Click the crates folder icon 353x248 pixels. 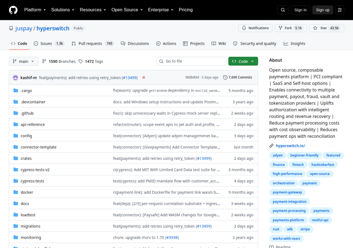pyautogui.click(x=16, y=158)
